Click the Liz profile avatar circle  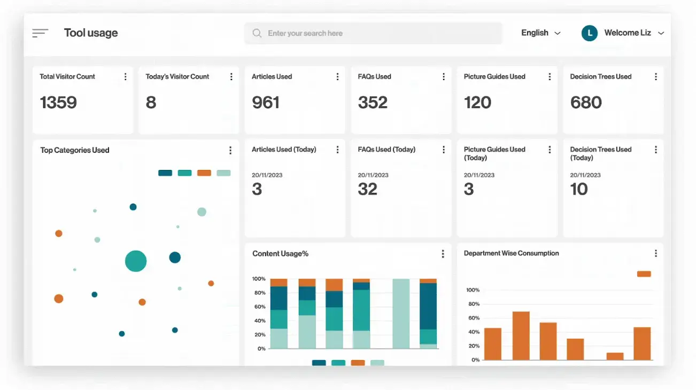[x=589, y=33]
